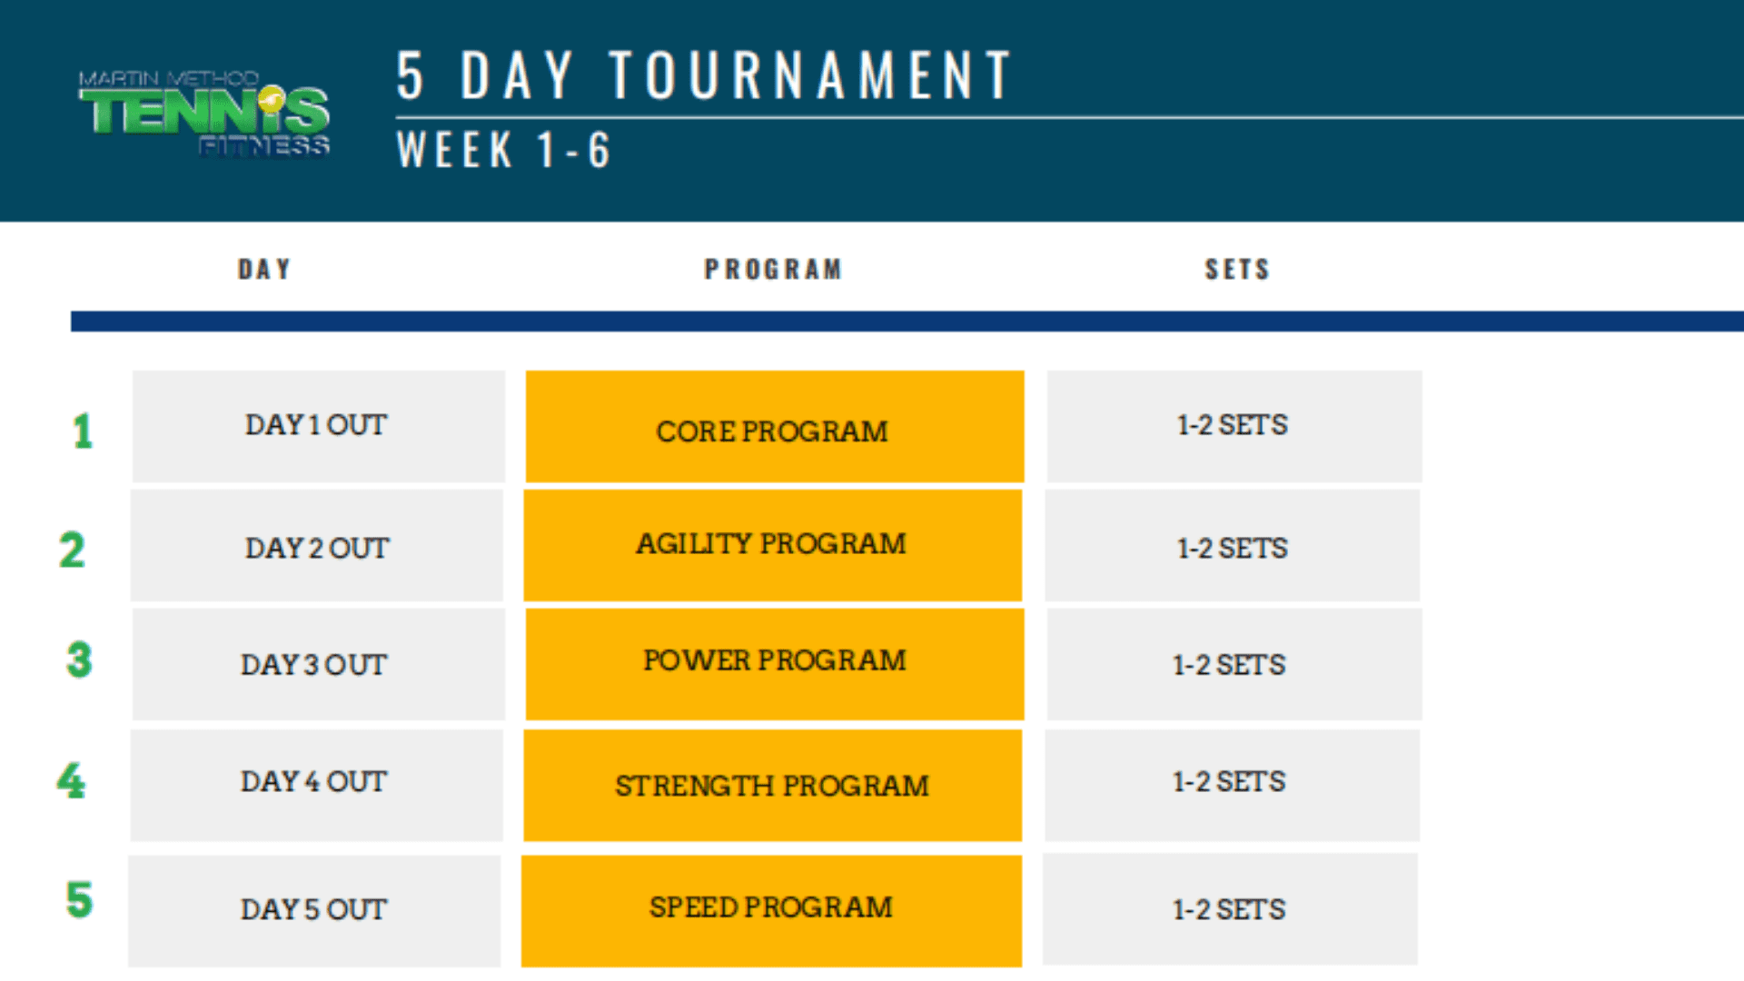Click the 5 Day Tournament title
Viewport: 1744px width, 981px height.
[x=705, y=75]
